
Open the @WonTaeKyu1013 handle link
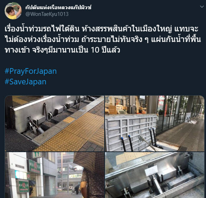coord(47,14)
